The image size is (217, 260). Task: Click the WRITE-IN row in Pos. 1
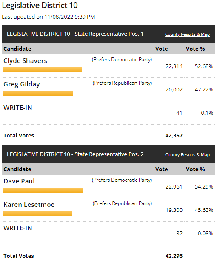[x=108, y=113]
